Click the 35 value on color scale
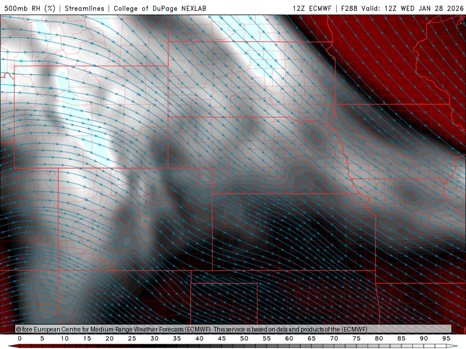The image size is (466, 349). tap(177, 339)
